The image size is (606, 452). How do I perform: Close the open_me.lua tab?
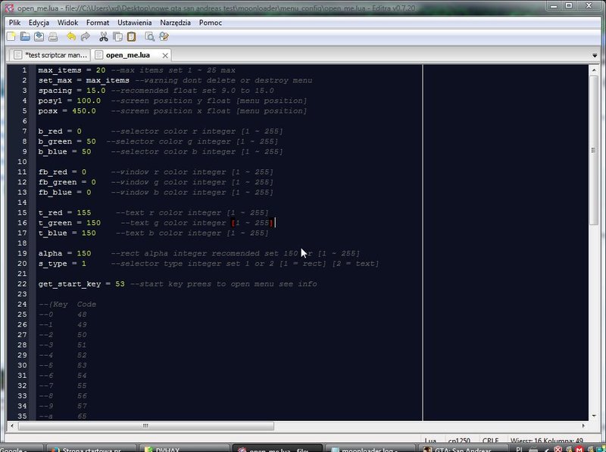point(165,55)
